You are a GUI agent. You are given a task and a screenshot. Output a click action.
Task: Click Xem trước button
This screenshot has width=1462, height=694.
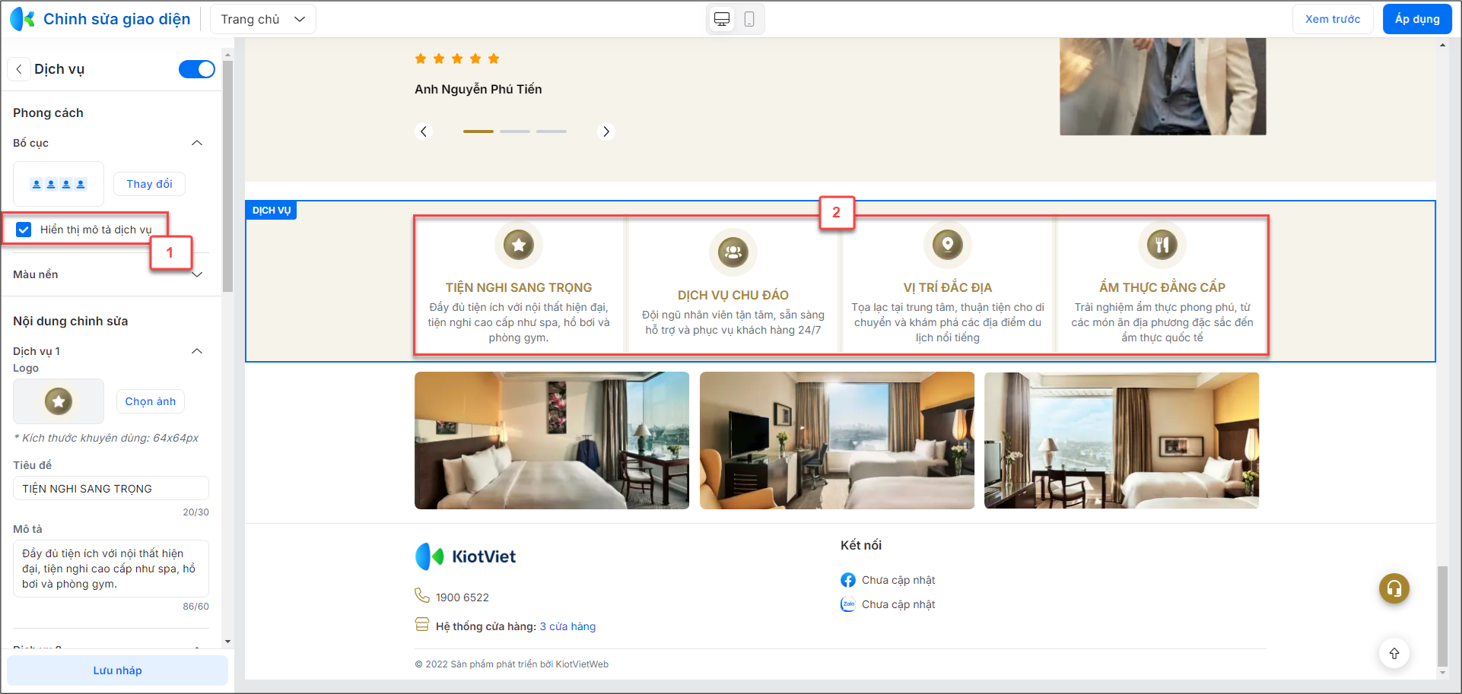click(1333, 19)
